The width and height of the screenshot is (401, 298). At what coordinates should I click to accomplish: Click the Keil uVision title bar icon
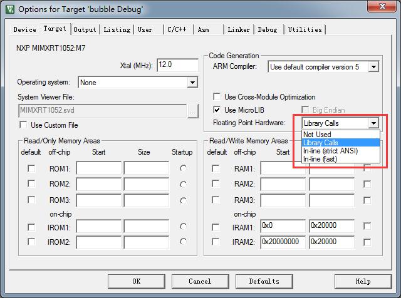[x=10, y=9]
